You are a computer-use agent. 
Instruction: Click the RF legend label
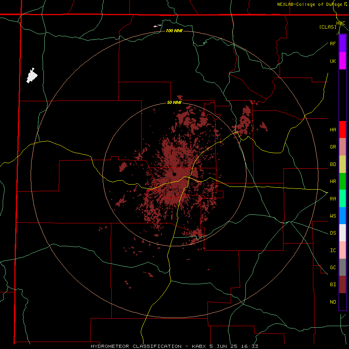[x=333, y=43]
